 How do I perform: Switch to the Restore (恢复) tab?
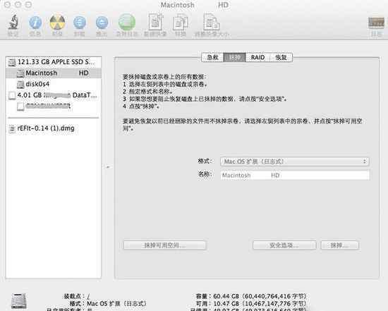pos(281,57)
